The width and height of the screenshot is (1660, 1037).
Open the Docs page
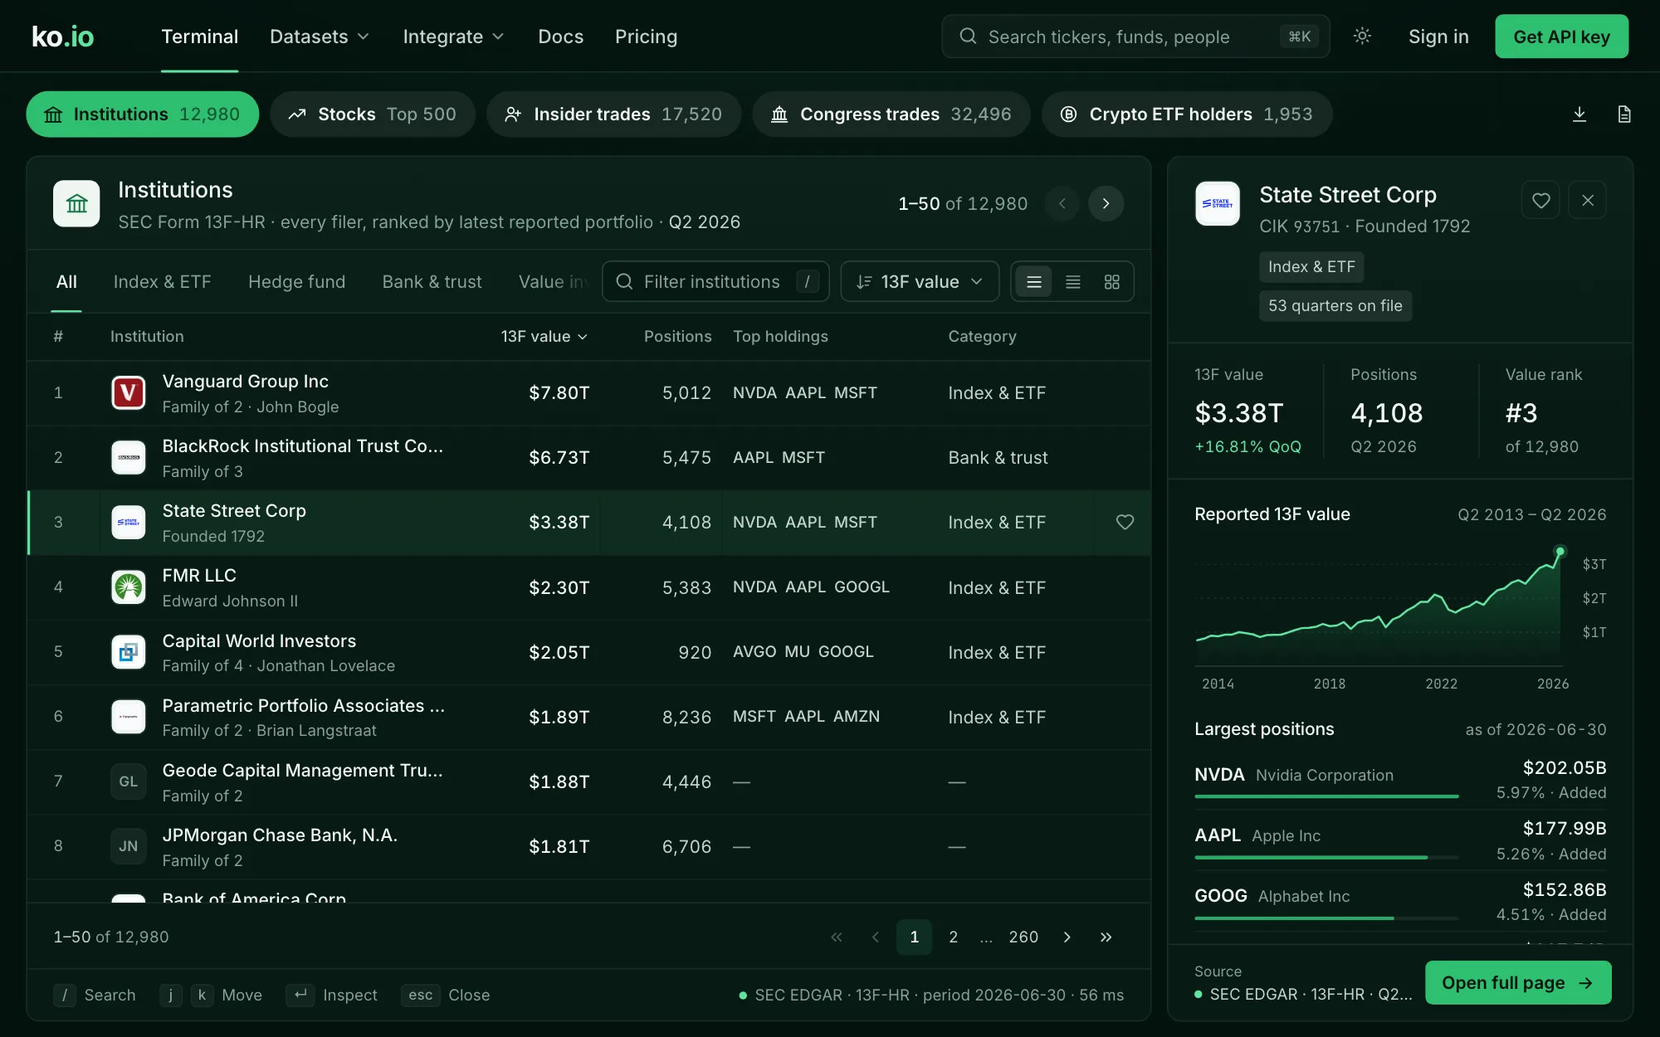coord(560,37)
